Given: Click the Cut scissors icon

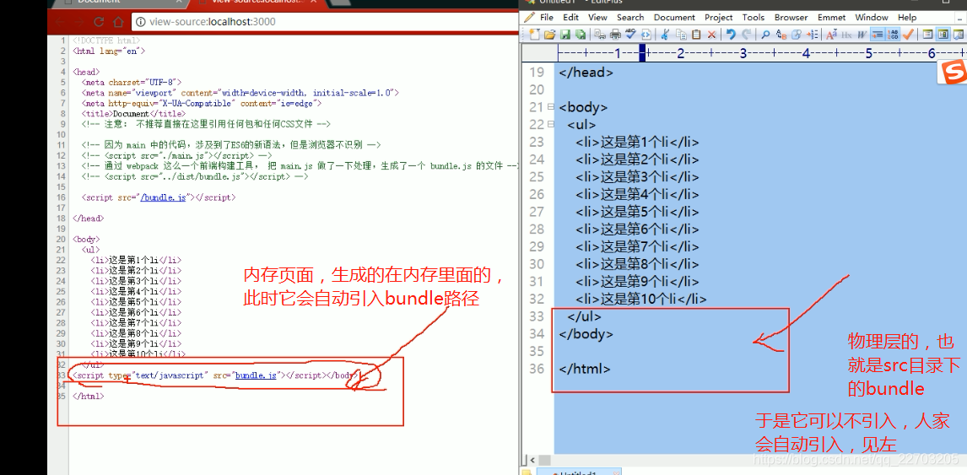Looking at the screenshot, I should click(x=666, y=35).
